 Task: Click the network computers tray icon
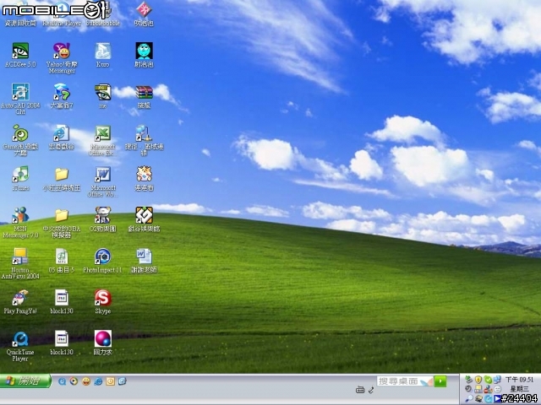point(497,380)
